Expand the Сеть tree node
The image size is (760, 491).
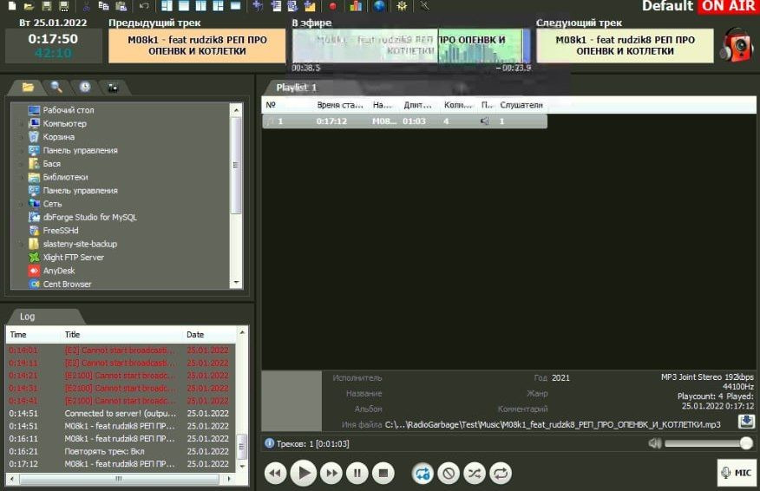point(22,204)
